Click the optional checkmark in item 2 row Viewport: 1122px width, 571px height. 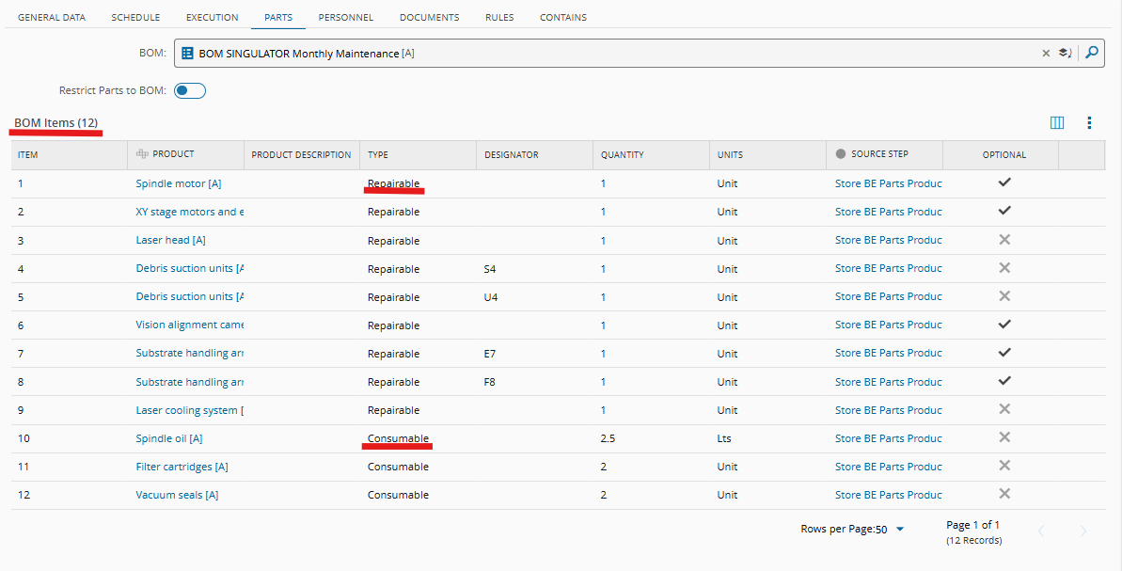click(x=1004, y=211)
